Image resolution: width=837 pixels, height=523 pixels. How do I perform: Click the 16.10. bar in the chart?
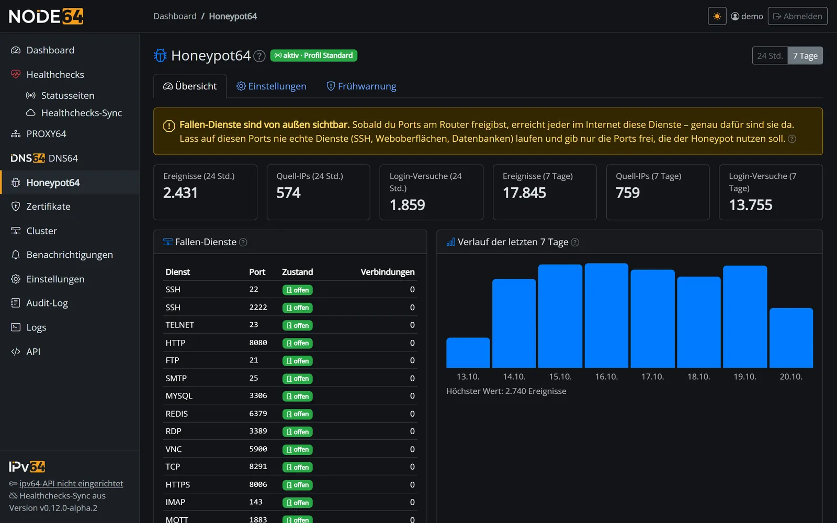[x=606, y=315]
